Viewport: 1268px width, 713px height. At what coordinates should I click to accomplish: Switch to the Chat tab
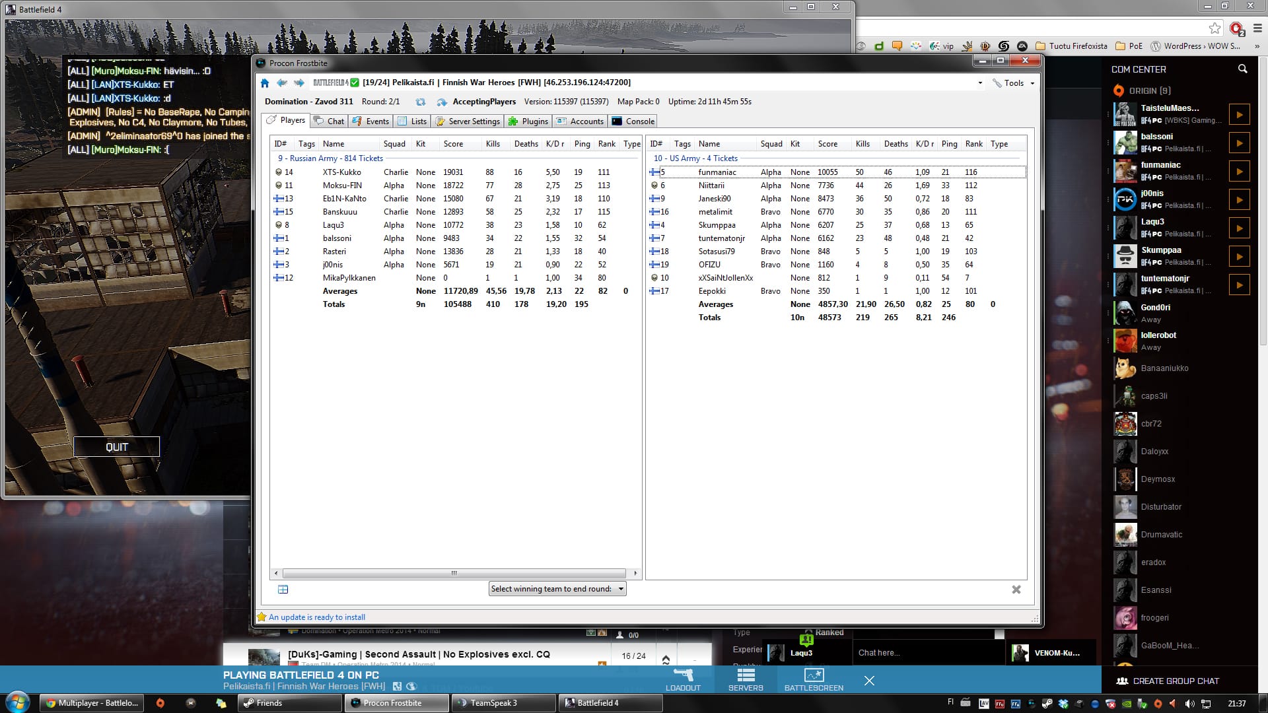point(329,121)
